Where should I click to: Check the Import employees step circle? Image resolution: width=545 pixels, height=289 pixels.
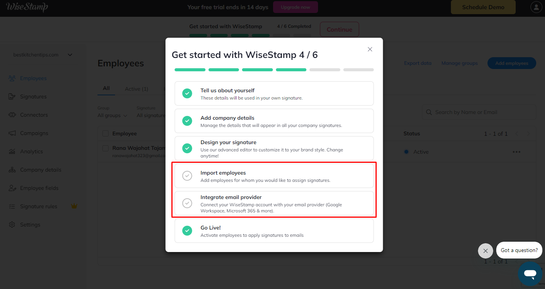(x=187, y=176)
